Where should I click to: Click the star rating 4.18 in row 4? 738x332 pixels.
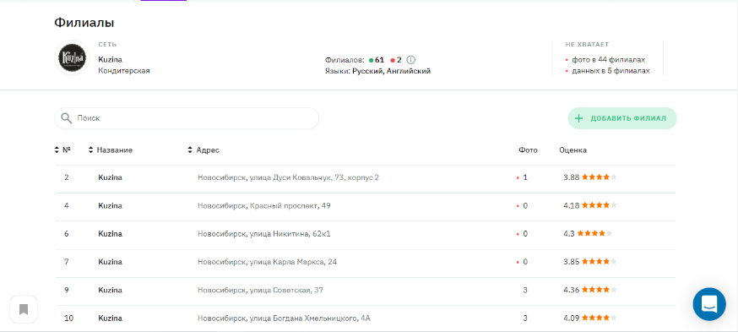589,206
